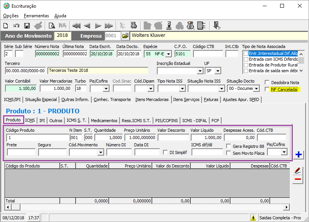Switch to the Faturas tab
This screenshot has width=309, height=222.
[x=211, y=99]
